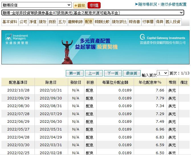Go to the 趨勢軌跡 tab
The height and width of the screenshot is (155, 191).
76,22
